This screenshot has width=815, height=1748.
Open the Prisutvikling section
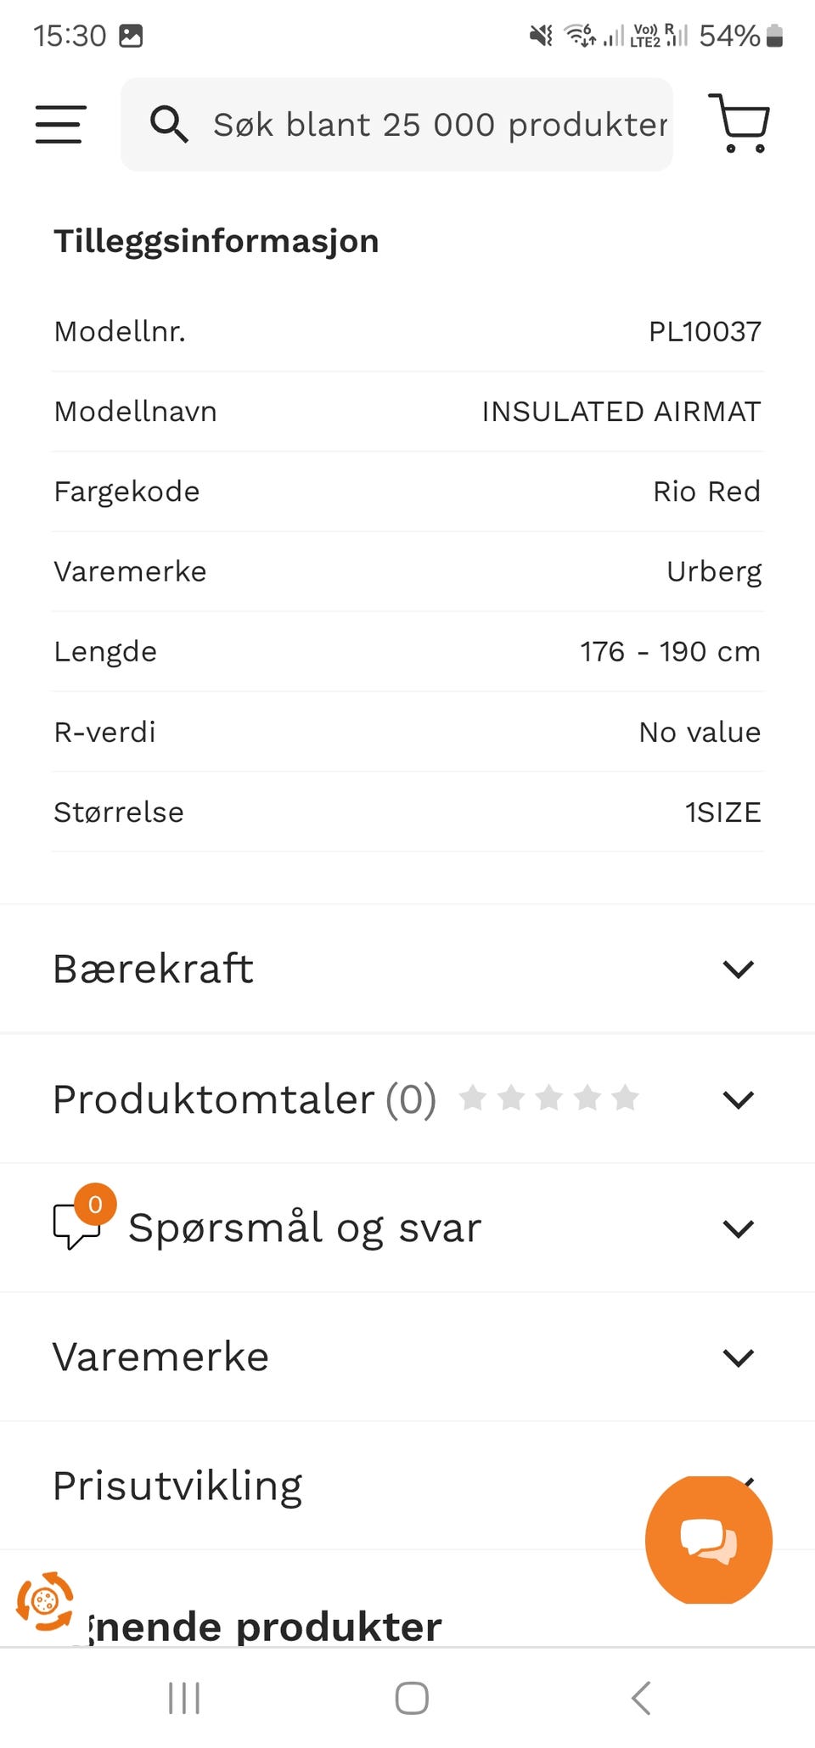click(407, 1486)
